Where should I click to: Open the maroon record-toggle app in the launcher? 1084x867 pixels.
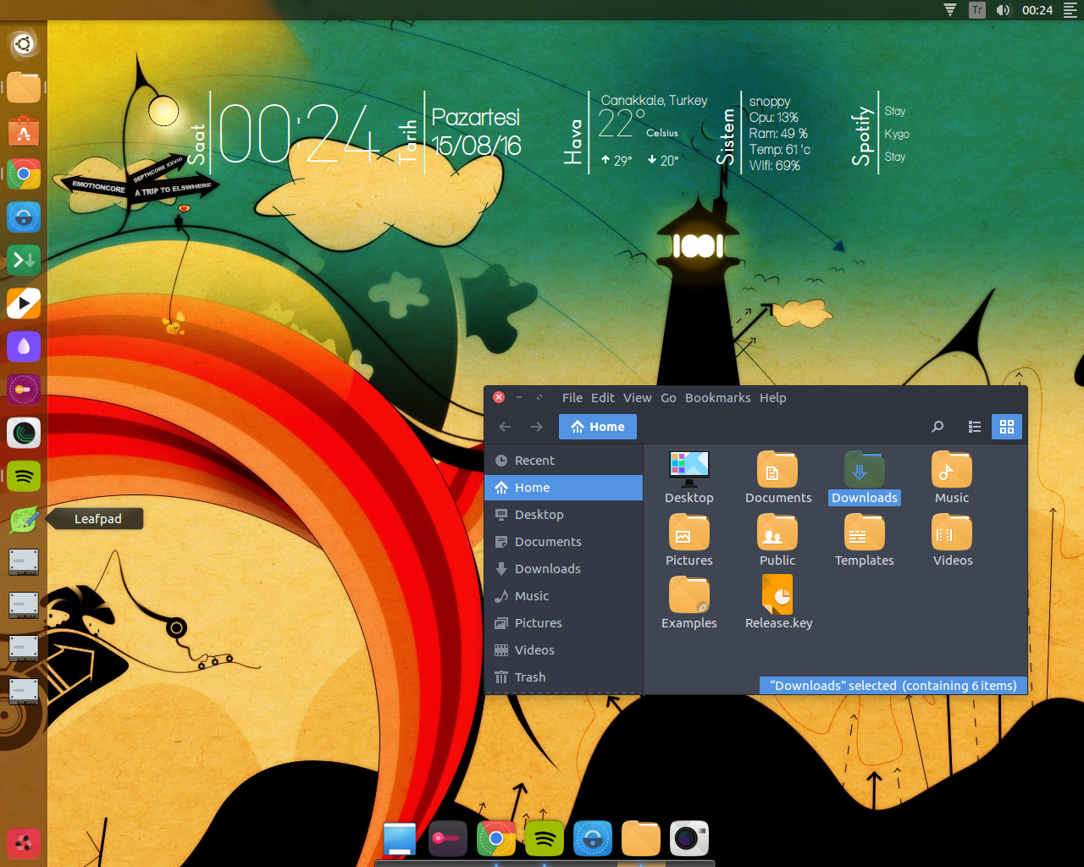24,389
